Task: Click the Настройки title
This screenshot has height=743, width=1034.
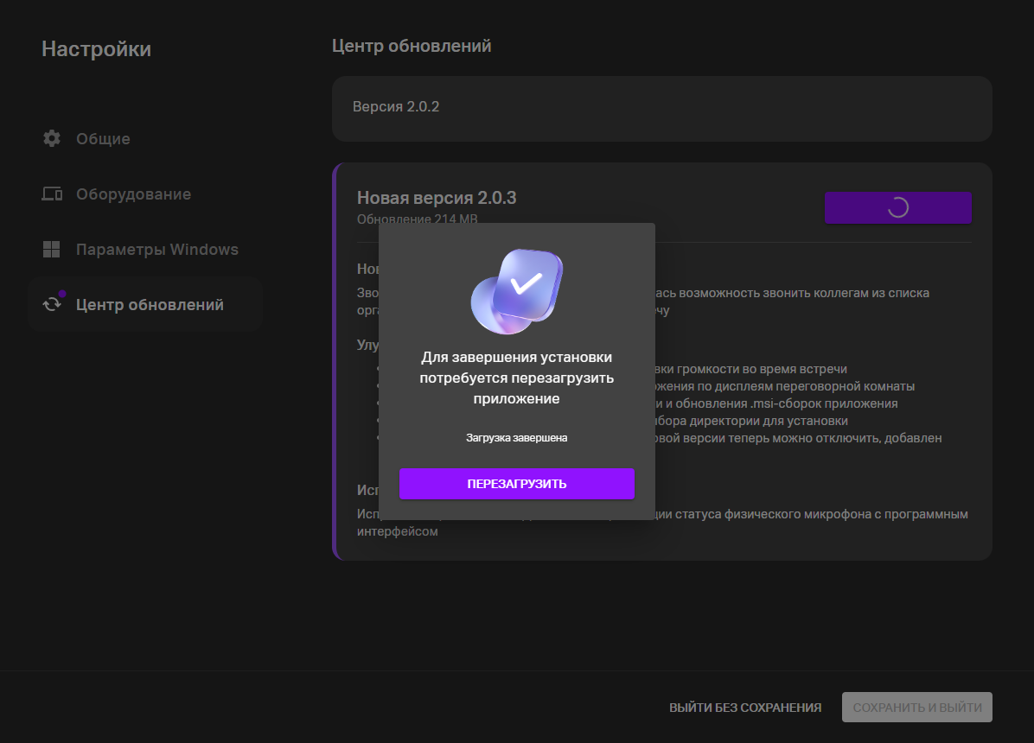Action: tap(96, 49)
